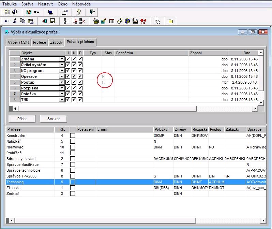Click the copy icon
The image size is (272, 229).
(22, 21)
